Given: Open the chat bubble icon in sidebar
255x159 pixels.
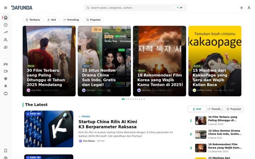Looking at the screenshot, I should pos(6,47).
